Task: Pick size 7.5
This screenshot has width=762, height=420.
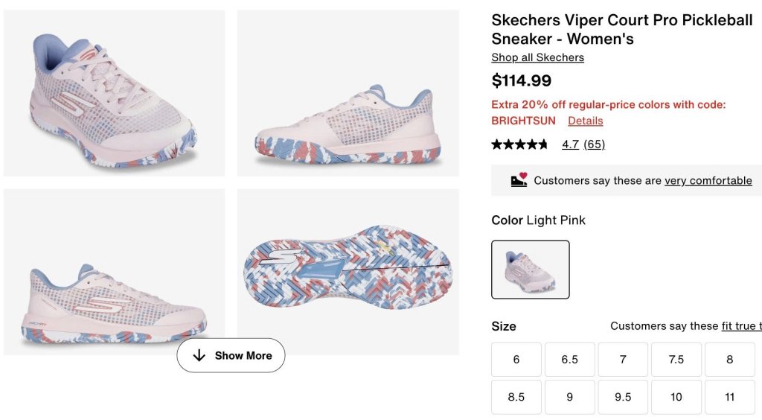Action: 676,360
